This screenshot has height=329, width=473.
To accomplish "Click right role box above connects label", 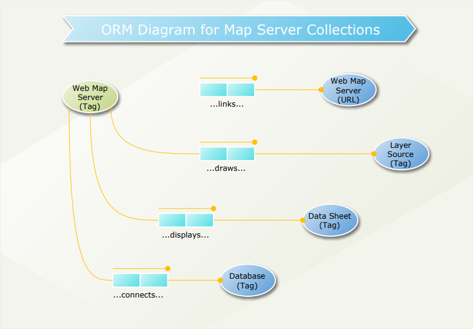I will pos(154,280).
